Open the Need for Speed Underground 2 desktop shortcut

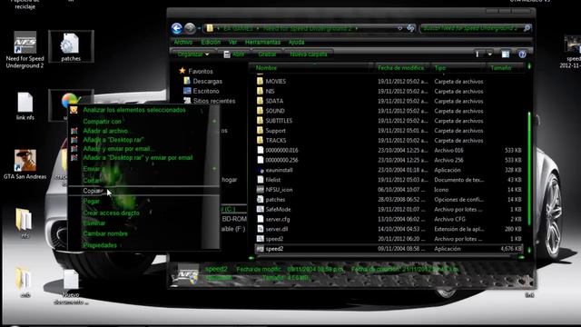tap(25, 50)
